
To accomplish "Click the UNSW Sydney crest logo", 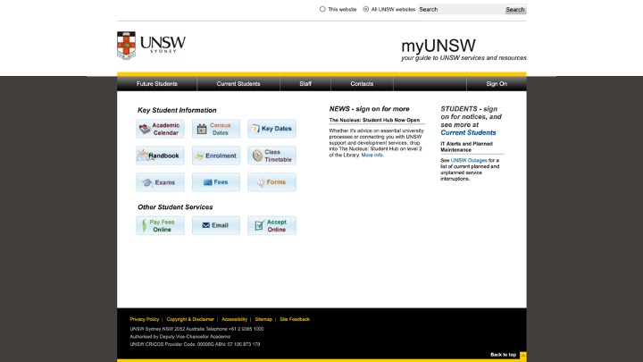I will [x=151, y=46].
